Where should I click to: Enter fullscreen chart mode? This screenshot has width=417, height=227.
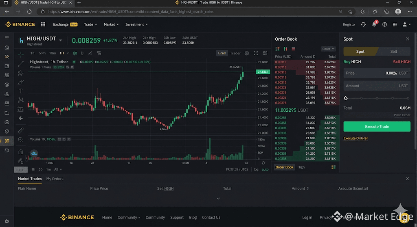coord(256,53)
